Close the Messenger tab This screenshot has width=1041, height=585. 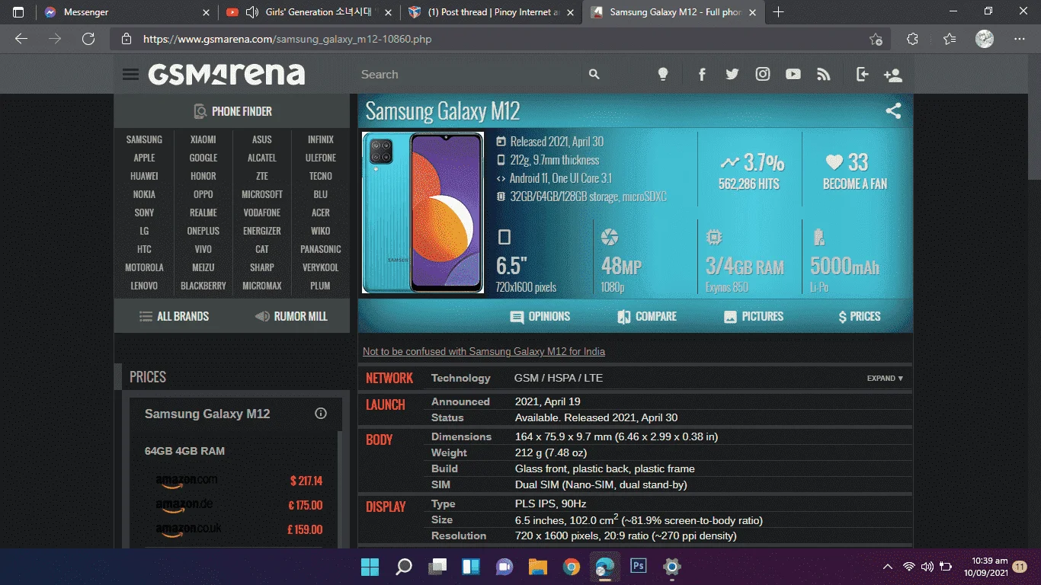[206, 12]
